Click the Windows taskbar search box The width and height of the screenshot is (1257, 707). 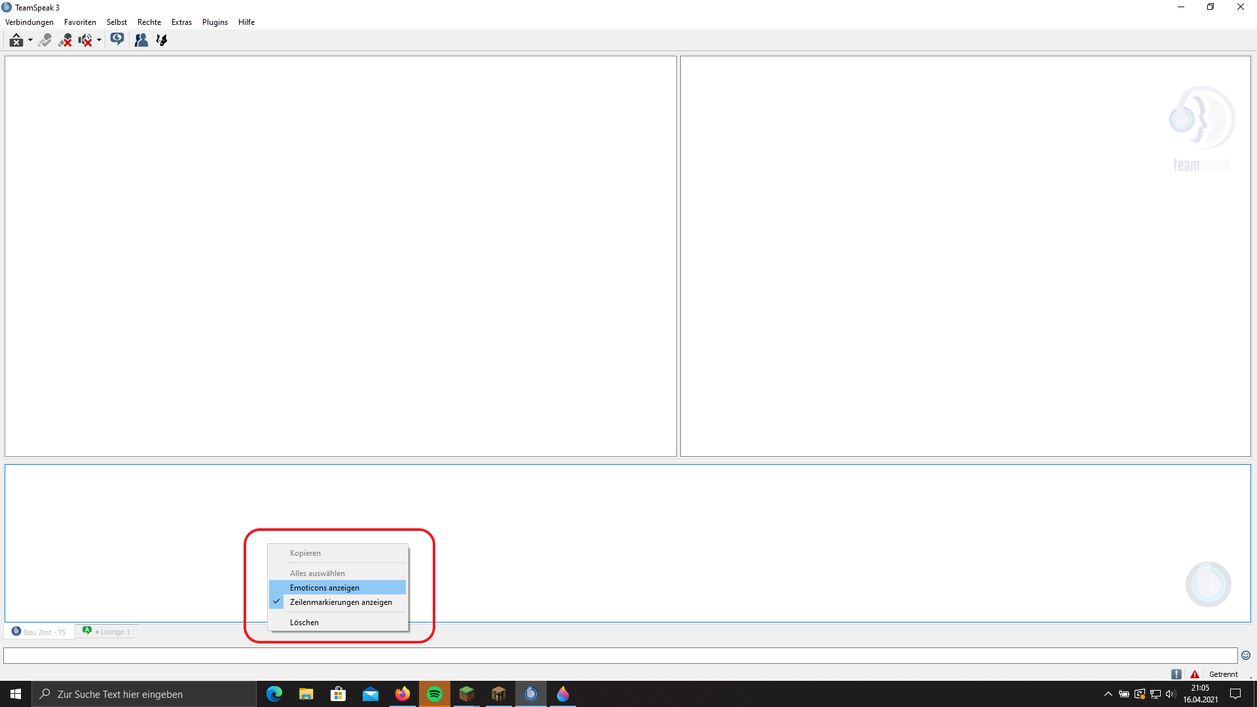pos(144,694)
